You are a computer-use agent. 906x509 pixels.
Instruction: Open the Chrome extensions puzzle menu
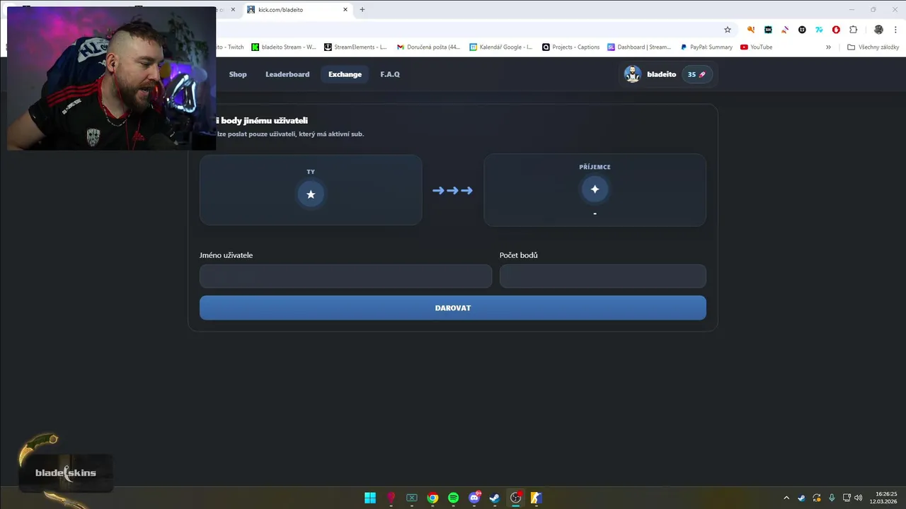click(x=853, y=30)
